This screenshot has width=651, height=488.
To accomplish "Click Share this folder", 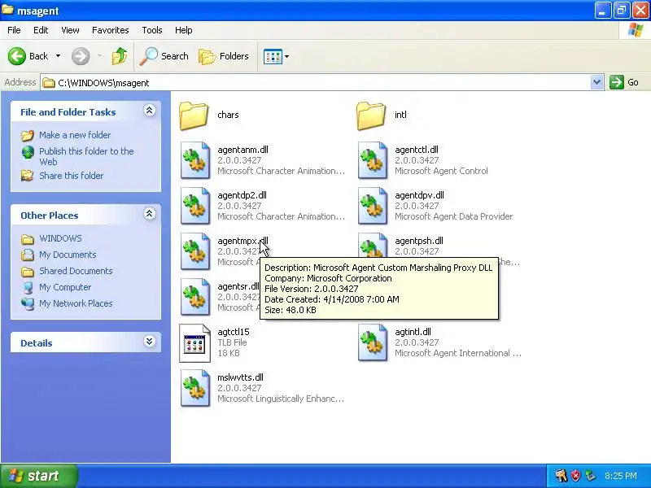I will [71, 176].
